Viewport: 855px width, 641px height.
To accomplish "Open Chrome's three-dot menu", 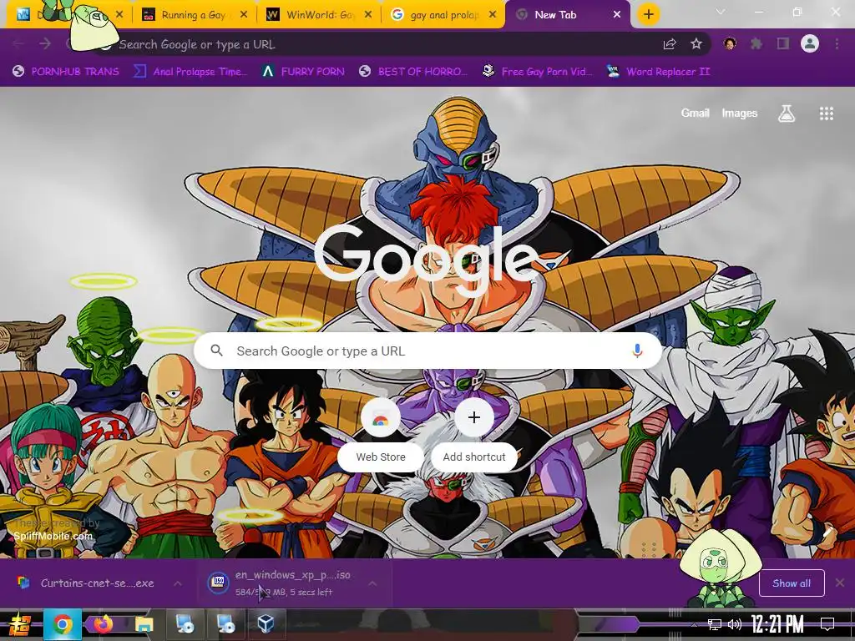I will tap(837, 43).
